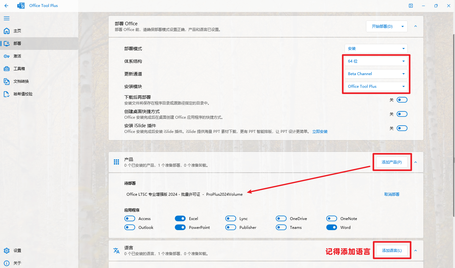Click the external link icon near window controls
Image resolution: width=455 pixels, height=268 pixels.
pyautogui.click(x=411, y=5)
